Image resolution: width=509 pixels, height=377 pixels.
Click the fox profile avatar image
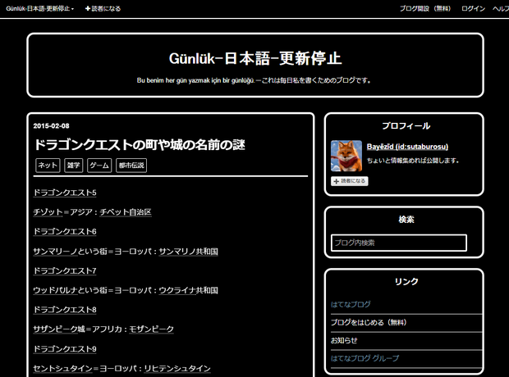(346, 156)
